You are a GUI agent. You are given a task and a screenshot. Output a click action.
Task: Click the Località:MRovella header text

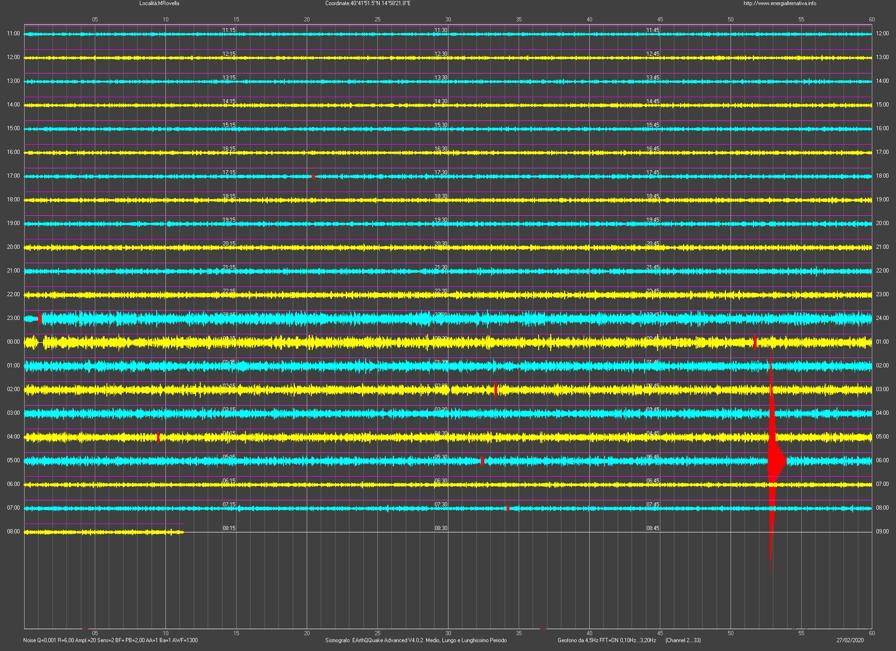coord(159,3)
